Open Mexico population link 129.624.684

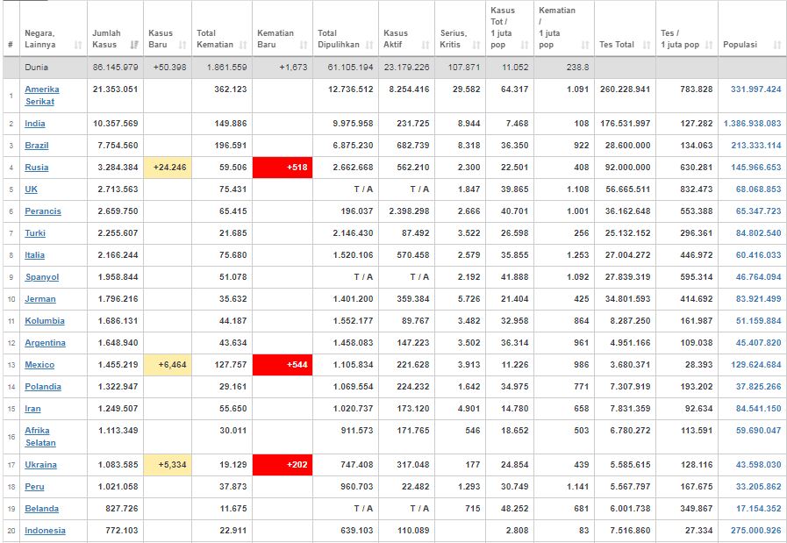[x=756, y=365]
